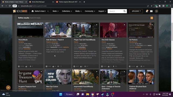This screenshot has width=173, height=97.
Task: Click the endorse thumbs-up on One DnD Classes card
Action: [109, 66]
